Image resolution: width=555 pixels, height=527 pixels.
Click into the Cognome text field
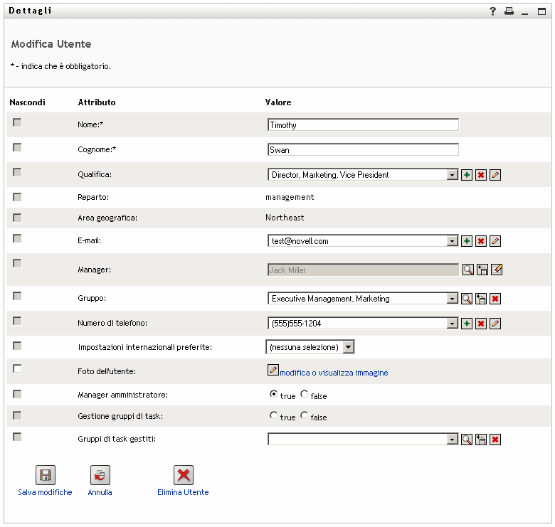363,150
